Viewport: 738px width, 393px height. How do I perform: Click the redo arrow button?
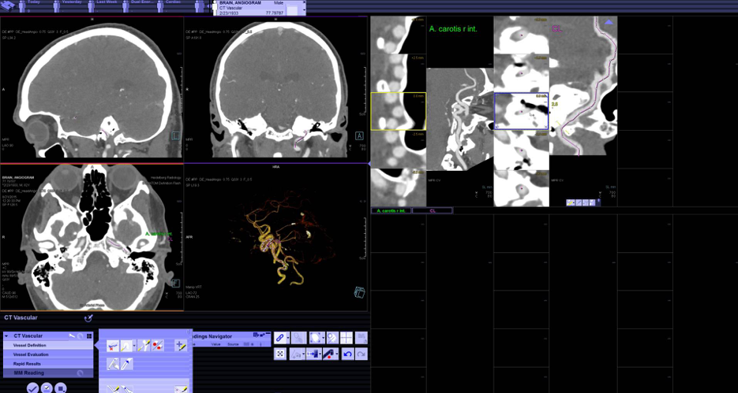[362, 354]
